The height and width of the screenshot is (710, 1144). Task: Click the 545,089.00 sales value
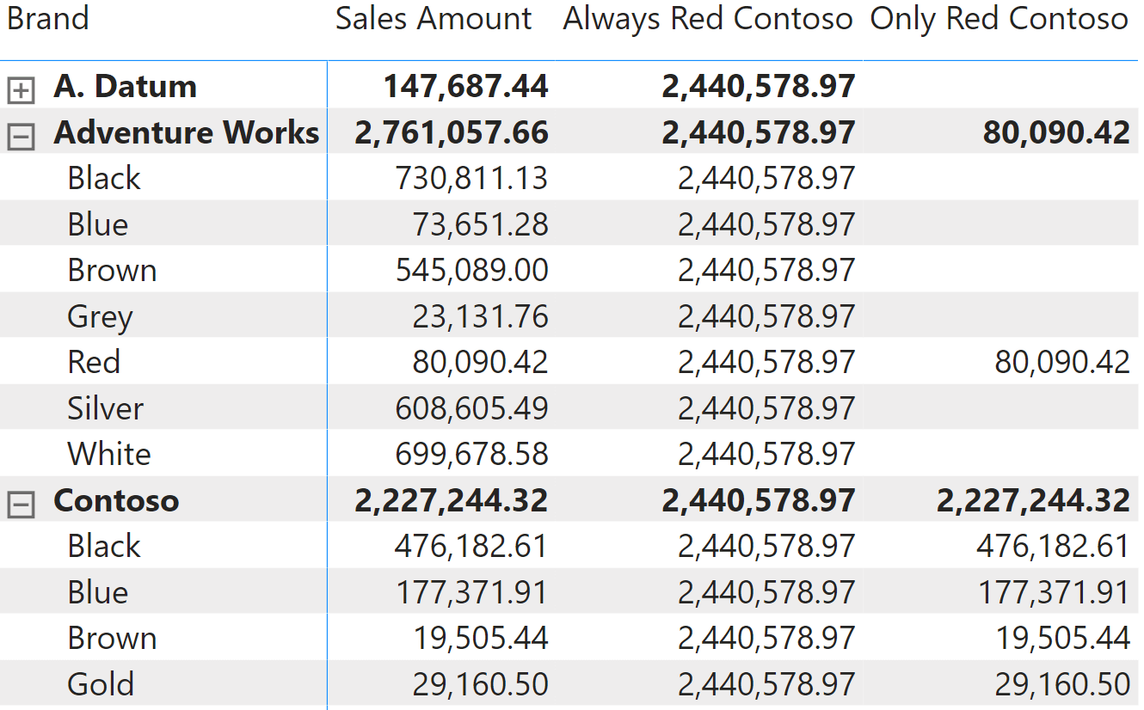tap(471, 270)
